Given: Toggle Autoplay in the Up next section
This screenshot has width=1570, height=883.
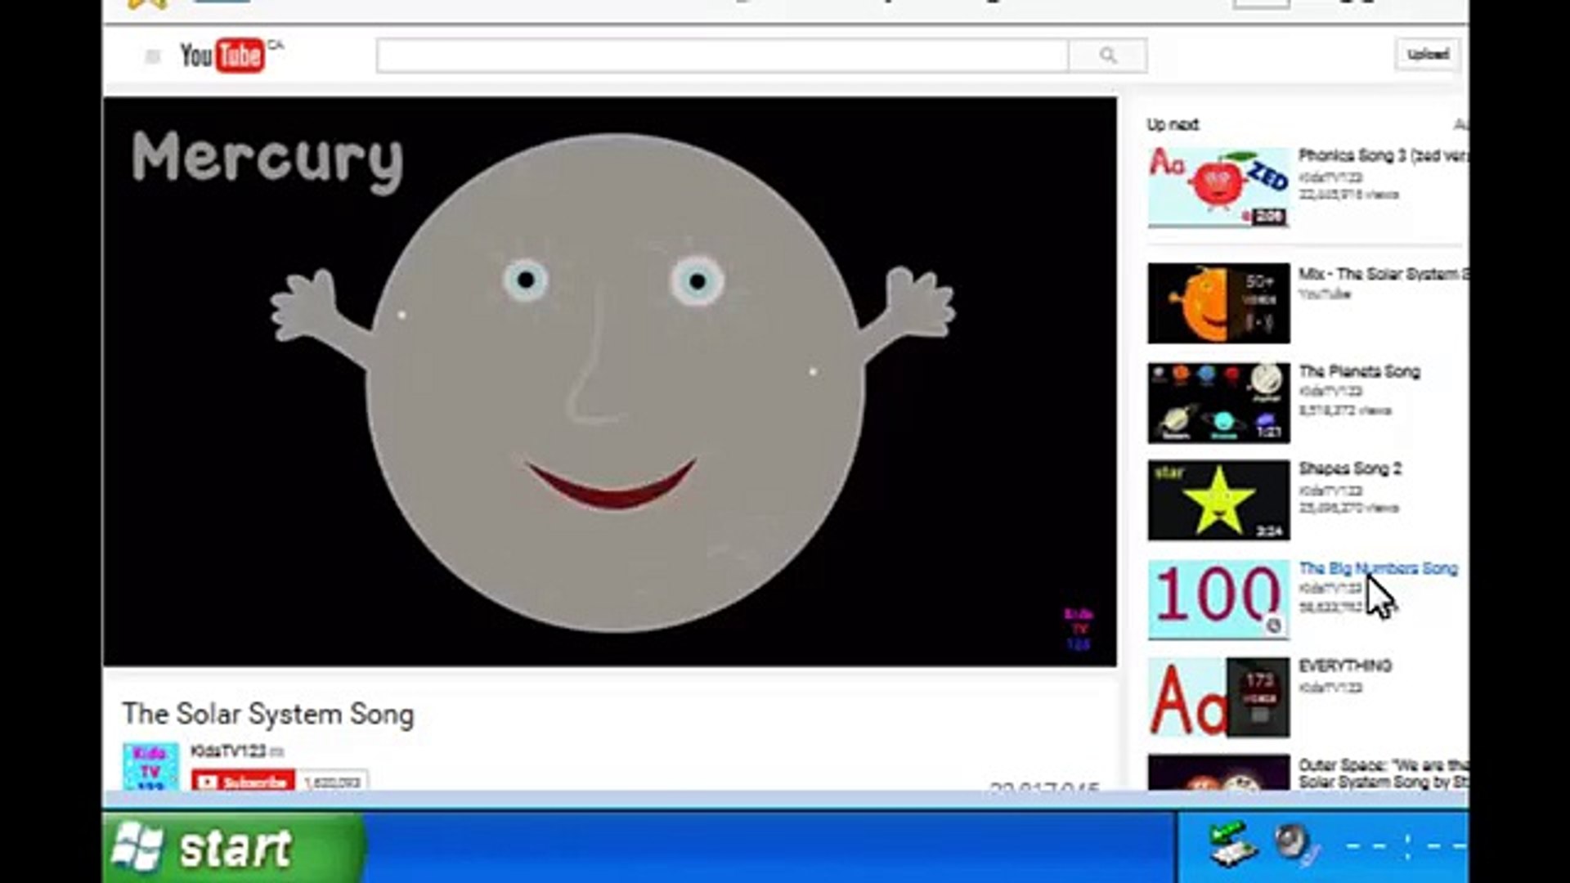Looking at the screenshot, I should (x=1464, y=124).
